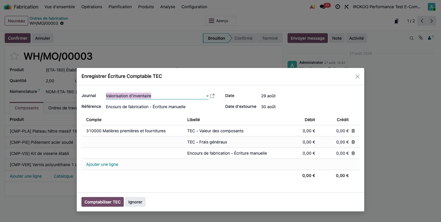This screenshot has height=222, width=441.
Task: Click Envoyer message button
Action: click(x=308, y=38)
